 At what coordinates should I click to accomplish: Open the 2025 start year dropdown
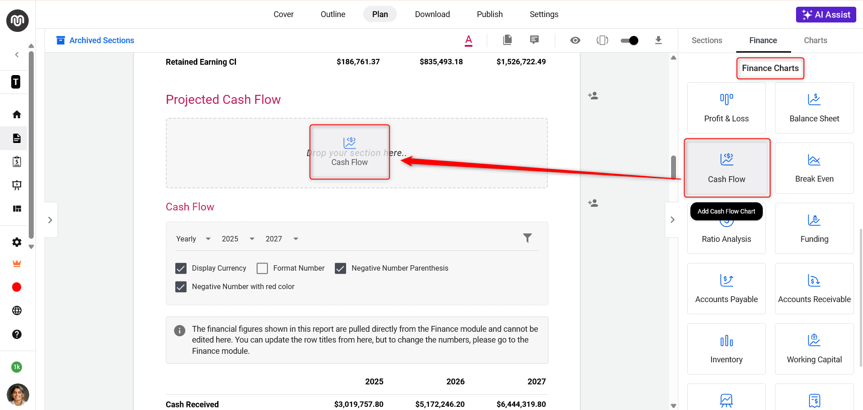coord(238,239)
